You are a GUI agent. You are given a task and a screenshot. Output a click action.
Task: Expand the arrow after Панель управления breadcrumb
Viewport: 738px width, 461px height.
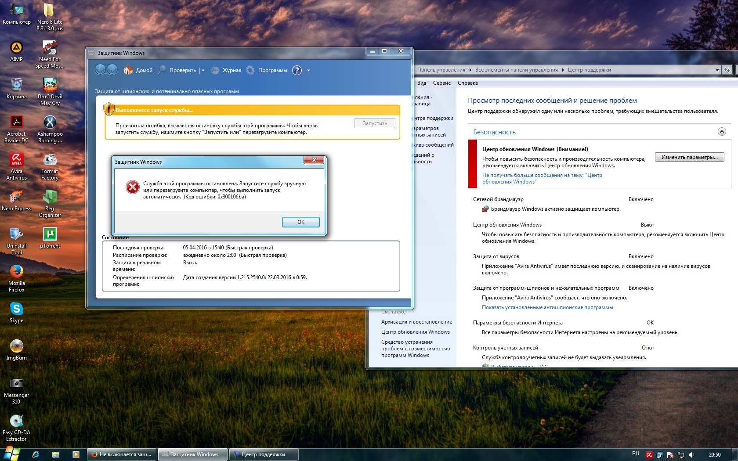click(x=470, y=70)
